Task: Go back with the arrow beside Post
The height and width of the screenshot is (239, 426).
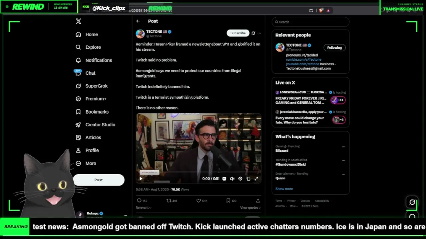Action: (x=138, y=21)
